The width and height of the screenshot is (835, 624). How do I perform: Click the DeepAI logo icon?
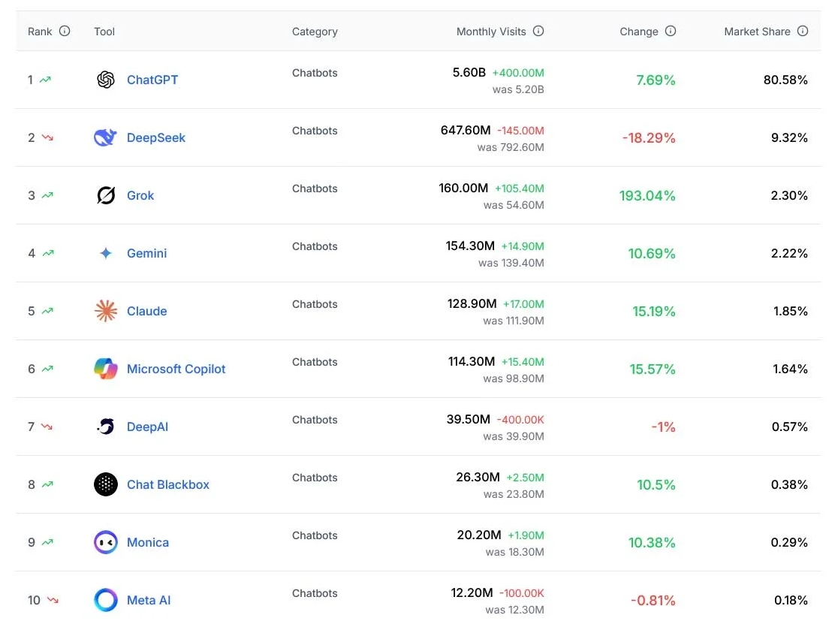(x=105, y=427)
